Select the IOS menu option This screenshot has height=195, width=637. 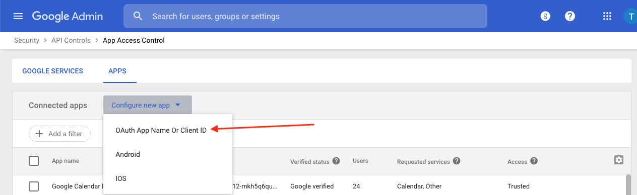coord(168,178)
